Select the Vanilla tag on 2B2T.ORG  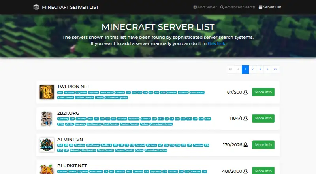70,124
